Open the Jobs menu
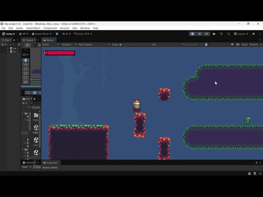 click(x=75, y=28)
